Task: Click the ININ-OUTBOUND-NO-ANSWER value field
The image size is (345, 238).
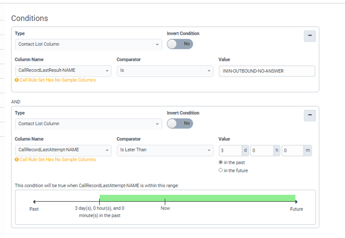Action: coord(267,71)
